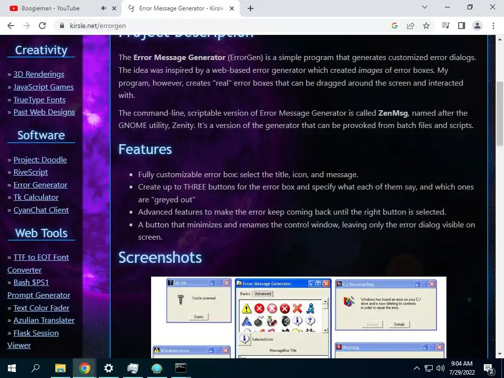Open the Azulian Translater link

click(x=44, y=320)
